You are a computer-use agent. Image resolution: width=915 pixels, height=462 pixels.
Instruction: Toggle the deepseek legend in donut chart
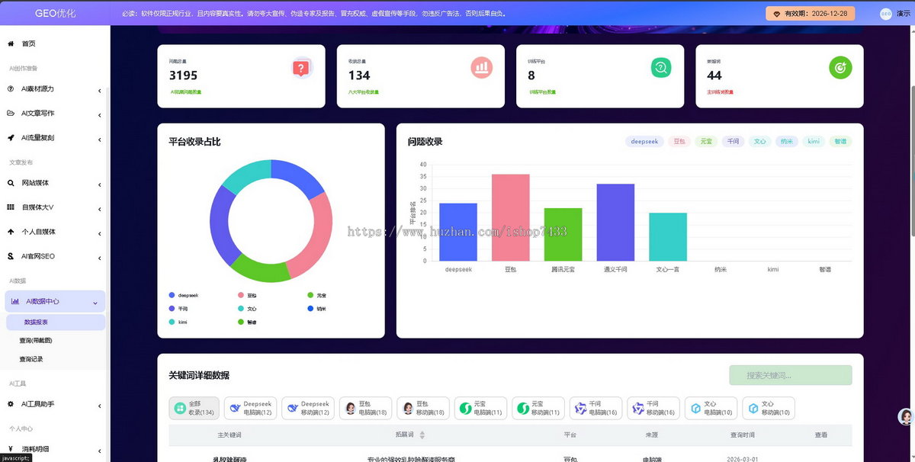click(x=183, y=295)
